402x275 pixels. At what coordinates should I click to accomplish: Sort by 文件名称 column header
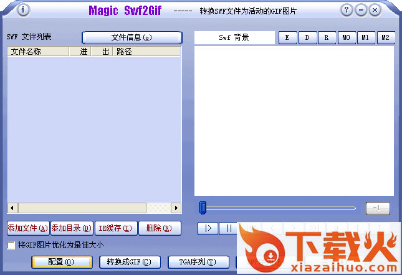pyautogui.click(x=38, y=52)
